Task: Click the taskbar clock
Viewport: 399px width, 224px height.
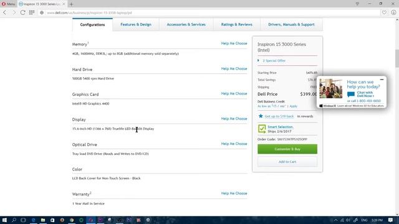Action: (x=377, y=220)
